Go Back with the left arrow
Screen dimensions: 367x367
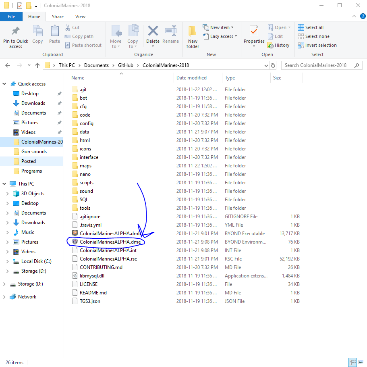[x=8, y=65]
